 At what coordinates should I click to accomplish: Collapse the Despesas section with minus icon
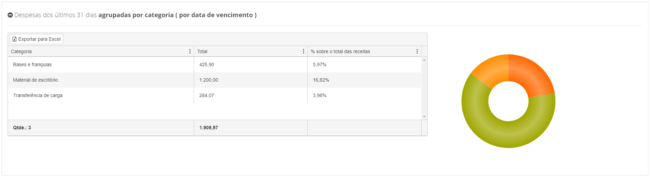(10, 15)
